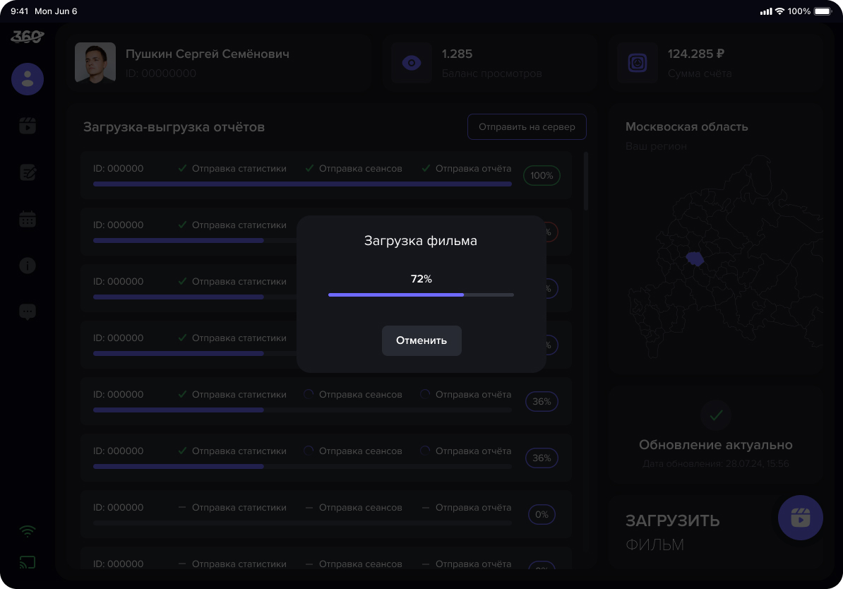The image size is (843, 589).
Task: Open the chat messages sidebar icon
Action: click(28, 311)
